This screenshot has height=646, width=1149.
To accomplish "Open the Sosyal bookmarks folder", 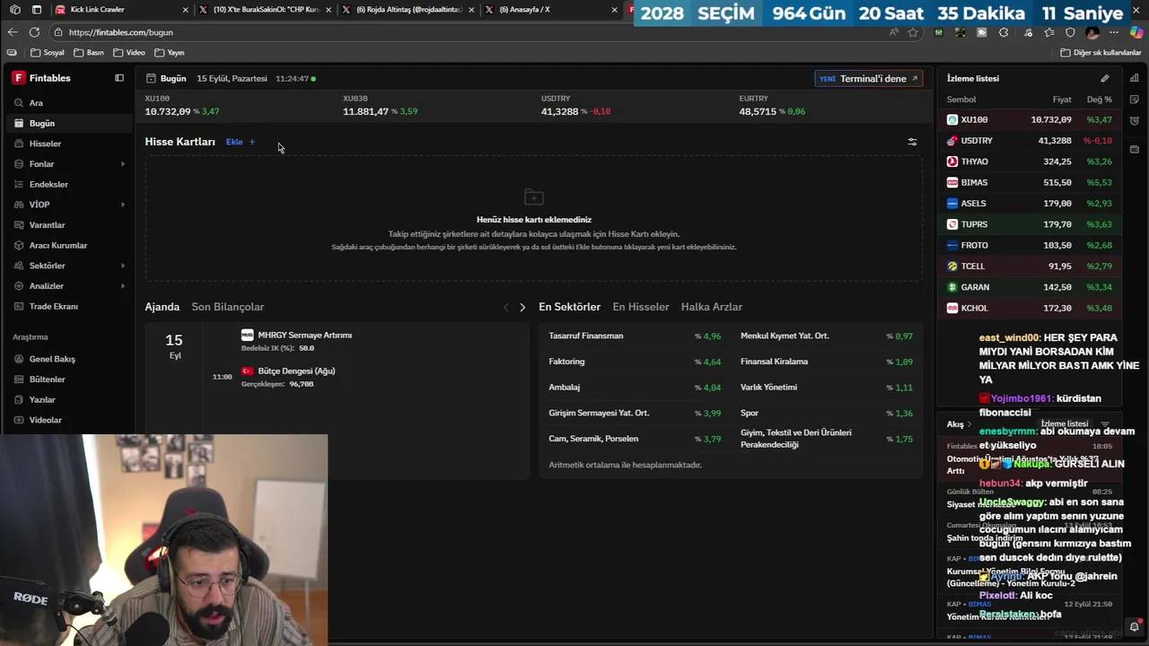I will pyautogui.click(x=48, y=53).
